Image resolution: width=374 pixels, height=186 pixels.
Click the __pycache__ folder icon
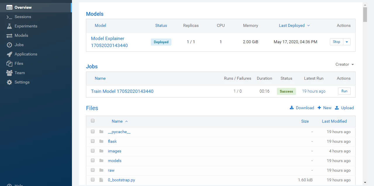point(101,132)
